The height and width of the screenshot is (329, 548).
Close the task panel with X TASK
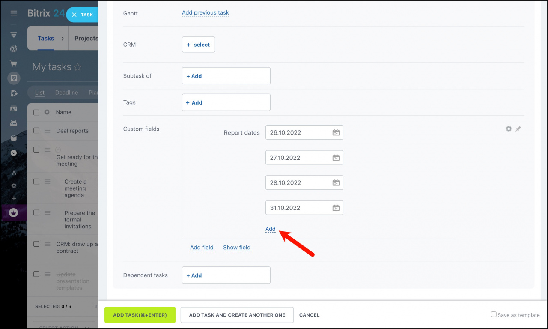pos(83,15)
